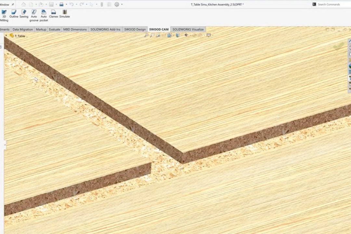This screenshot has width=351, height=234.
Task: Click the Previous View icon
Action: 158,35
